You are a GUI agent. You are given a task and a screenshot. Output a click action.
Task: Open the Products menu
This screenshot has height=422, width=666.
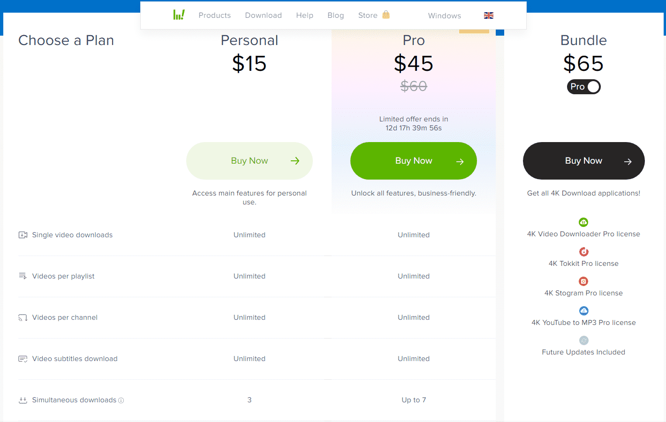tap(215, 15)
